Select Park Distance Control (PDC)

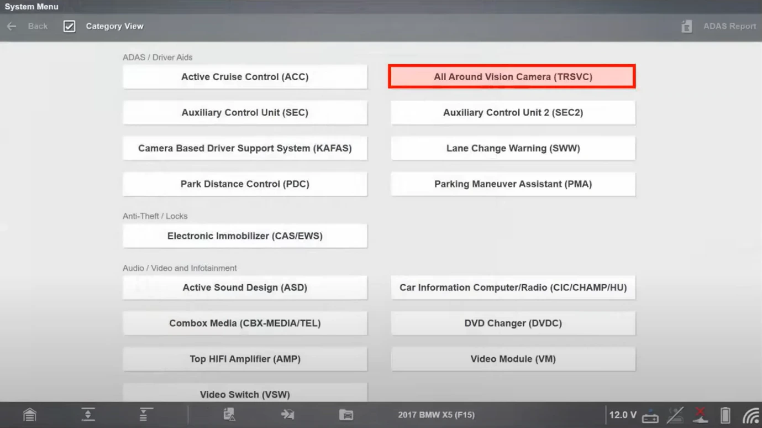[245, 184]
